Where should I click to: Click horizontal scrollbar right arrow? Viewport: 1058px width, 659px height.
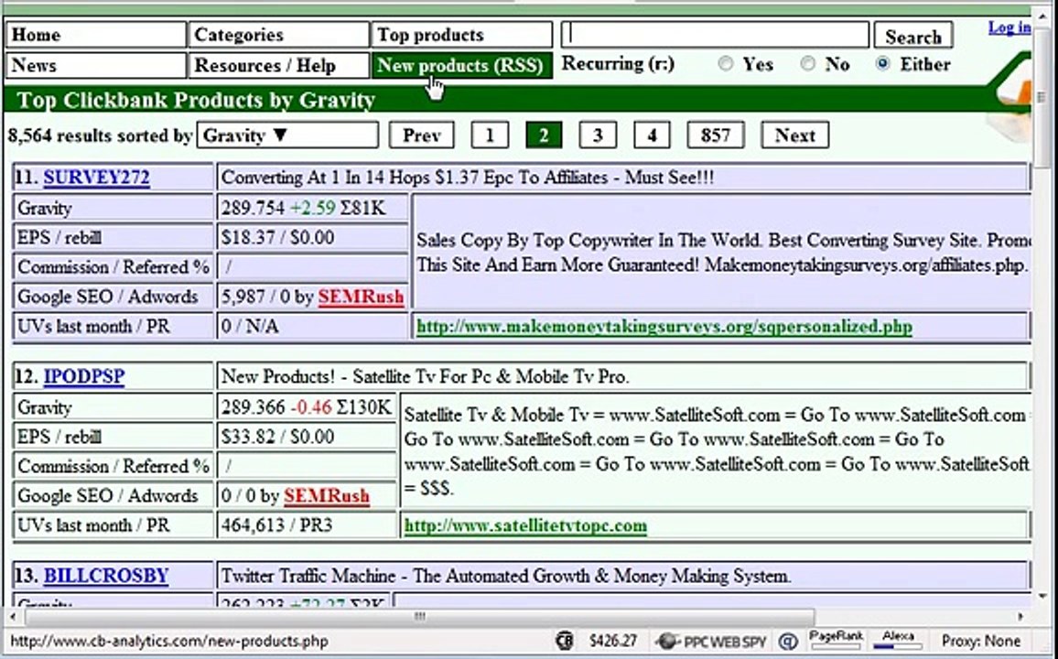[x=1020, y=617]
